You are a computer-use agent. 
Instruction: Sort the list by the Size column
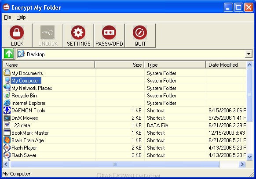click(x=119, y=65)
